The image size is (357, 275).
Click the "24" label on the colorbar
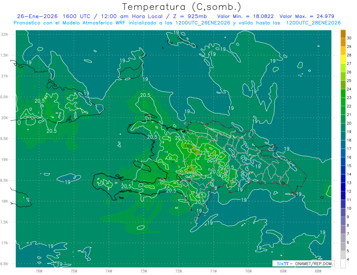349,89
